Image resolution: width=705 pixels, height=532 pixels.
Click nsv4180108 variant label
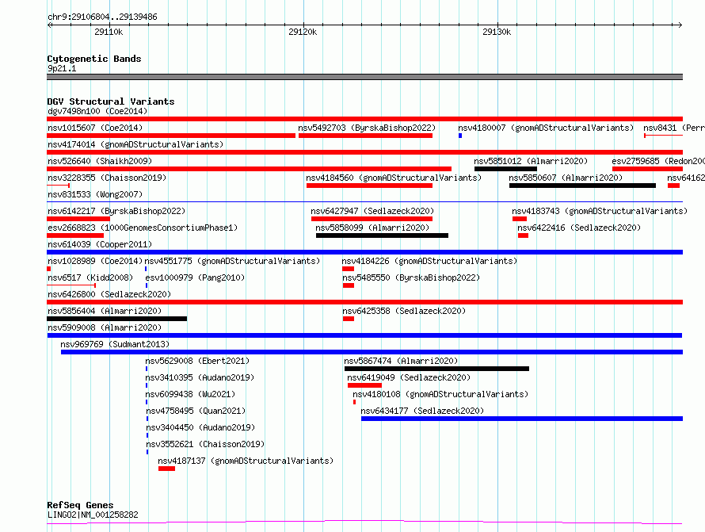pos(440,394)
